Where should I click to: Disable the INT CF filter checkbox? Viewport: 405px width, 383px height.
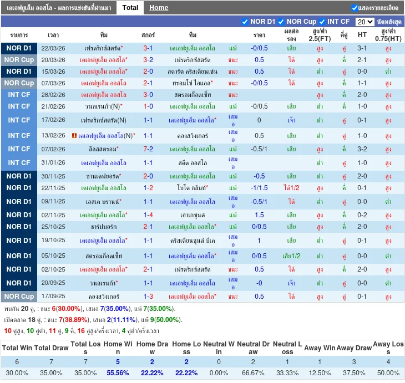click(x=322, y=22)
